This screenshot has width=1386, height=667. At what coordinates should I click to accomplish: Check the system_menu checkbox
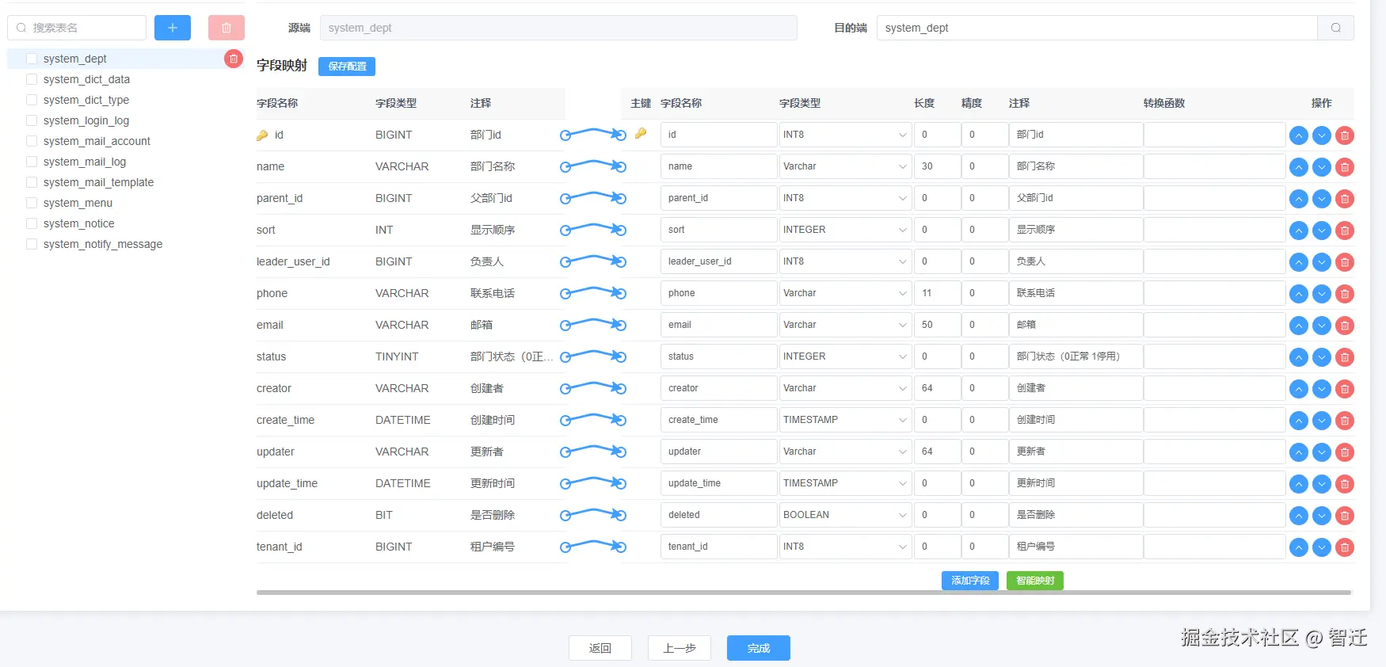coord(32,203)
